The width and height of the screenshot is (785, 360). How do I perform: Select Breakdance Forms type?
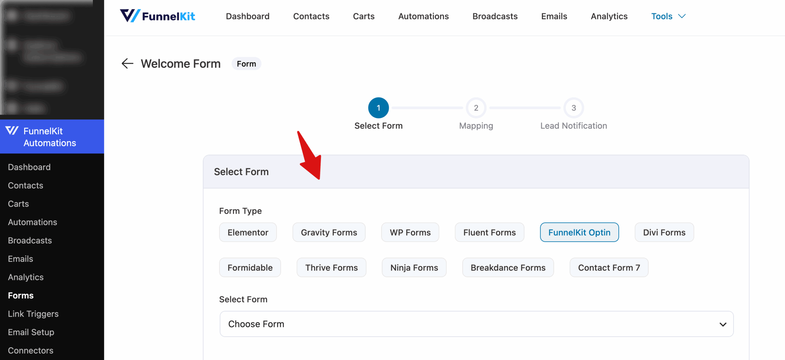pos(508,267)
